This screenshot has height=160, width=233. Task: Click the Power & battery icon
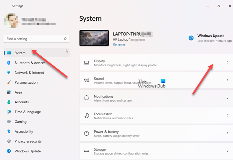click(x=87, y=133)
